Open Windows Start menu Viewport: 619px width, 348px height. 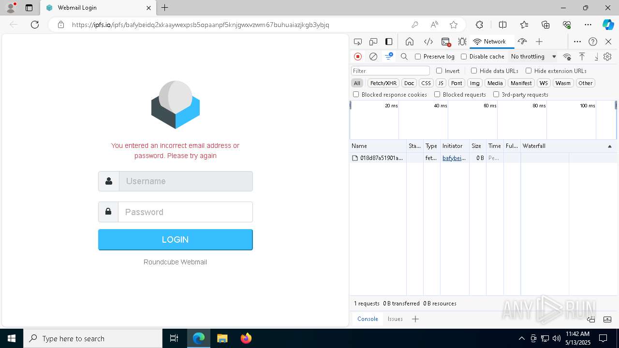12,338
